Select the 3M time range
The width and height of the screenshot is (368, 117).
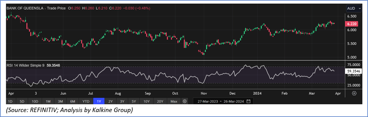tap(60, 101)
